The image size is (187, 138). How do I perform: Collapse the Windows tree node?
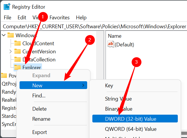coord(3,35)
